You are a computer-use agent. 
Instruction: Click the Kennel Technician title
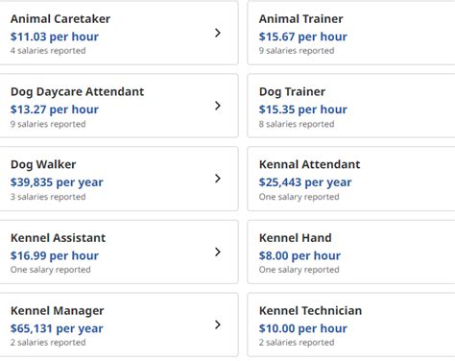[x=310, y=311]
